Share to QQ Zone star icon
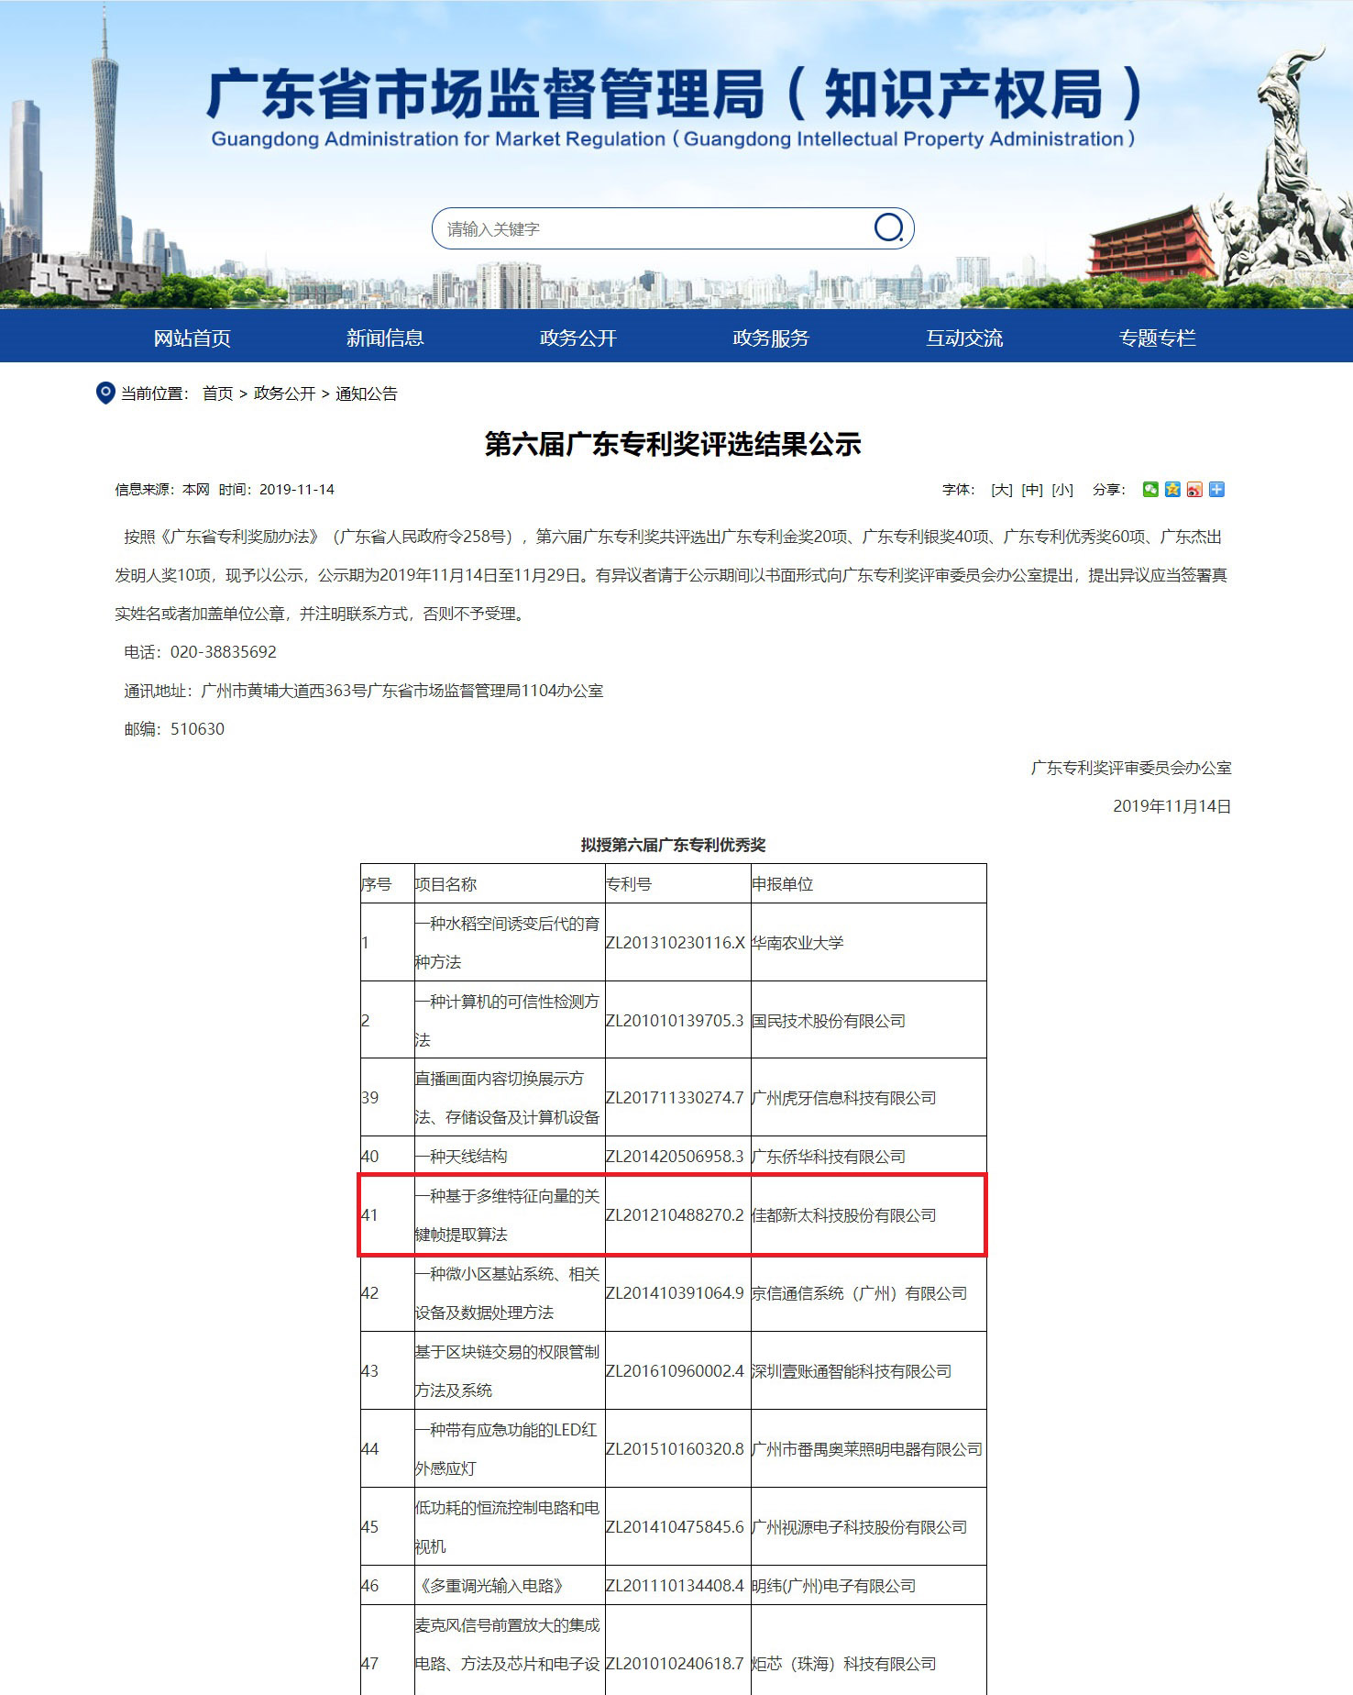This screenshot has width=1353, height=1695. click(1172, 489)
